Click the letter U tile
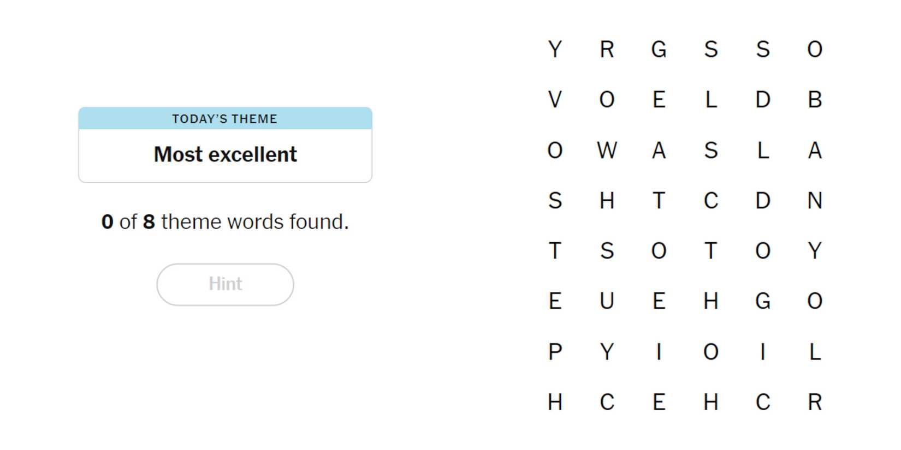Screen dimensions: 901x450 pos(607,301)
